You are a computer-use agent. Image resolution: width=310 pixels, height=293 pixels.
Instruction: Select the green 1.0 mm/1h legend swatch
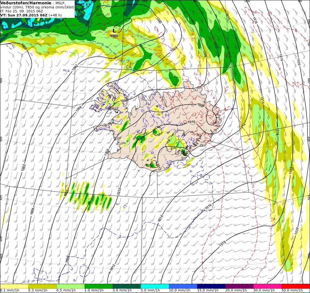(99, 286)
